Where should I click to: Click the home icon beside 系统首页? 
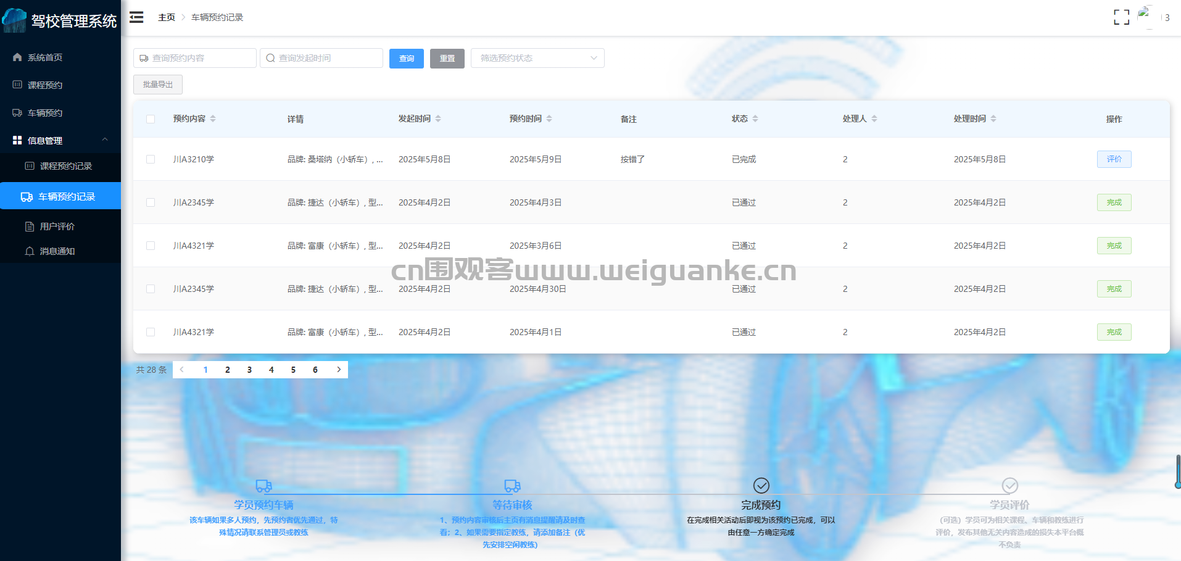click(17, 57)
